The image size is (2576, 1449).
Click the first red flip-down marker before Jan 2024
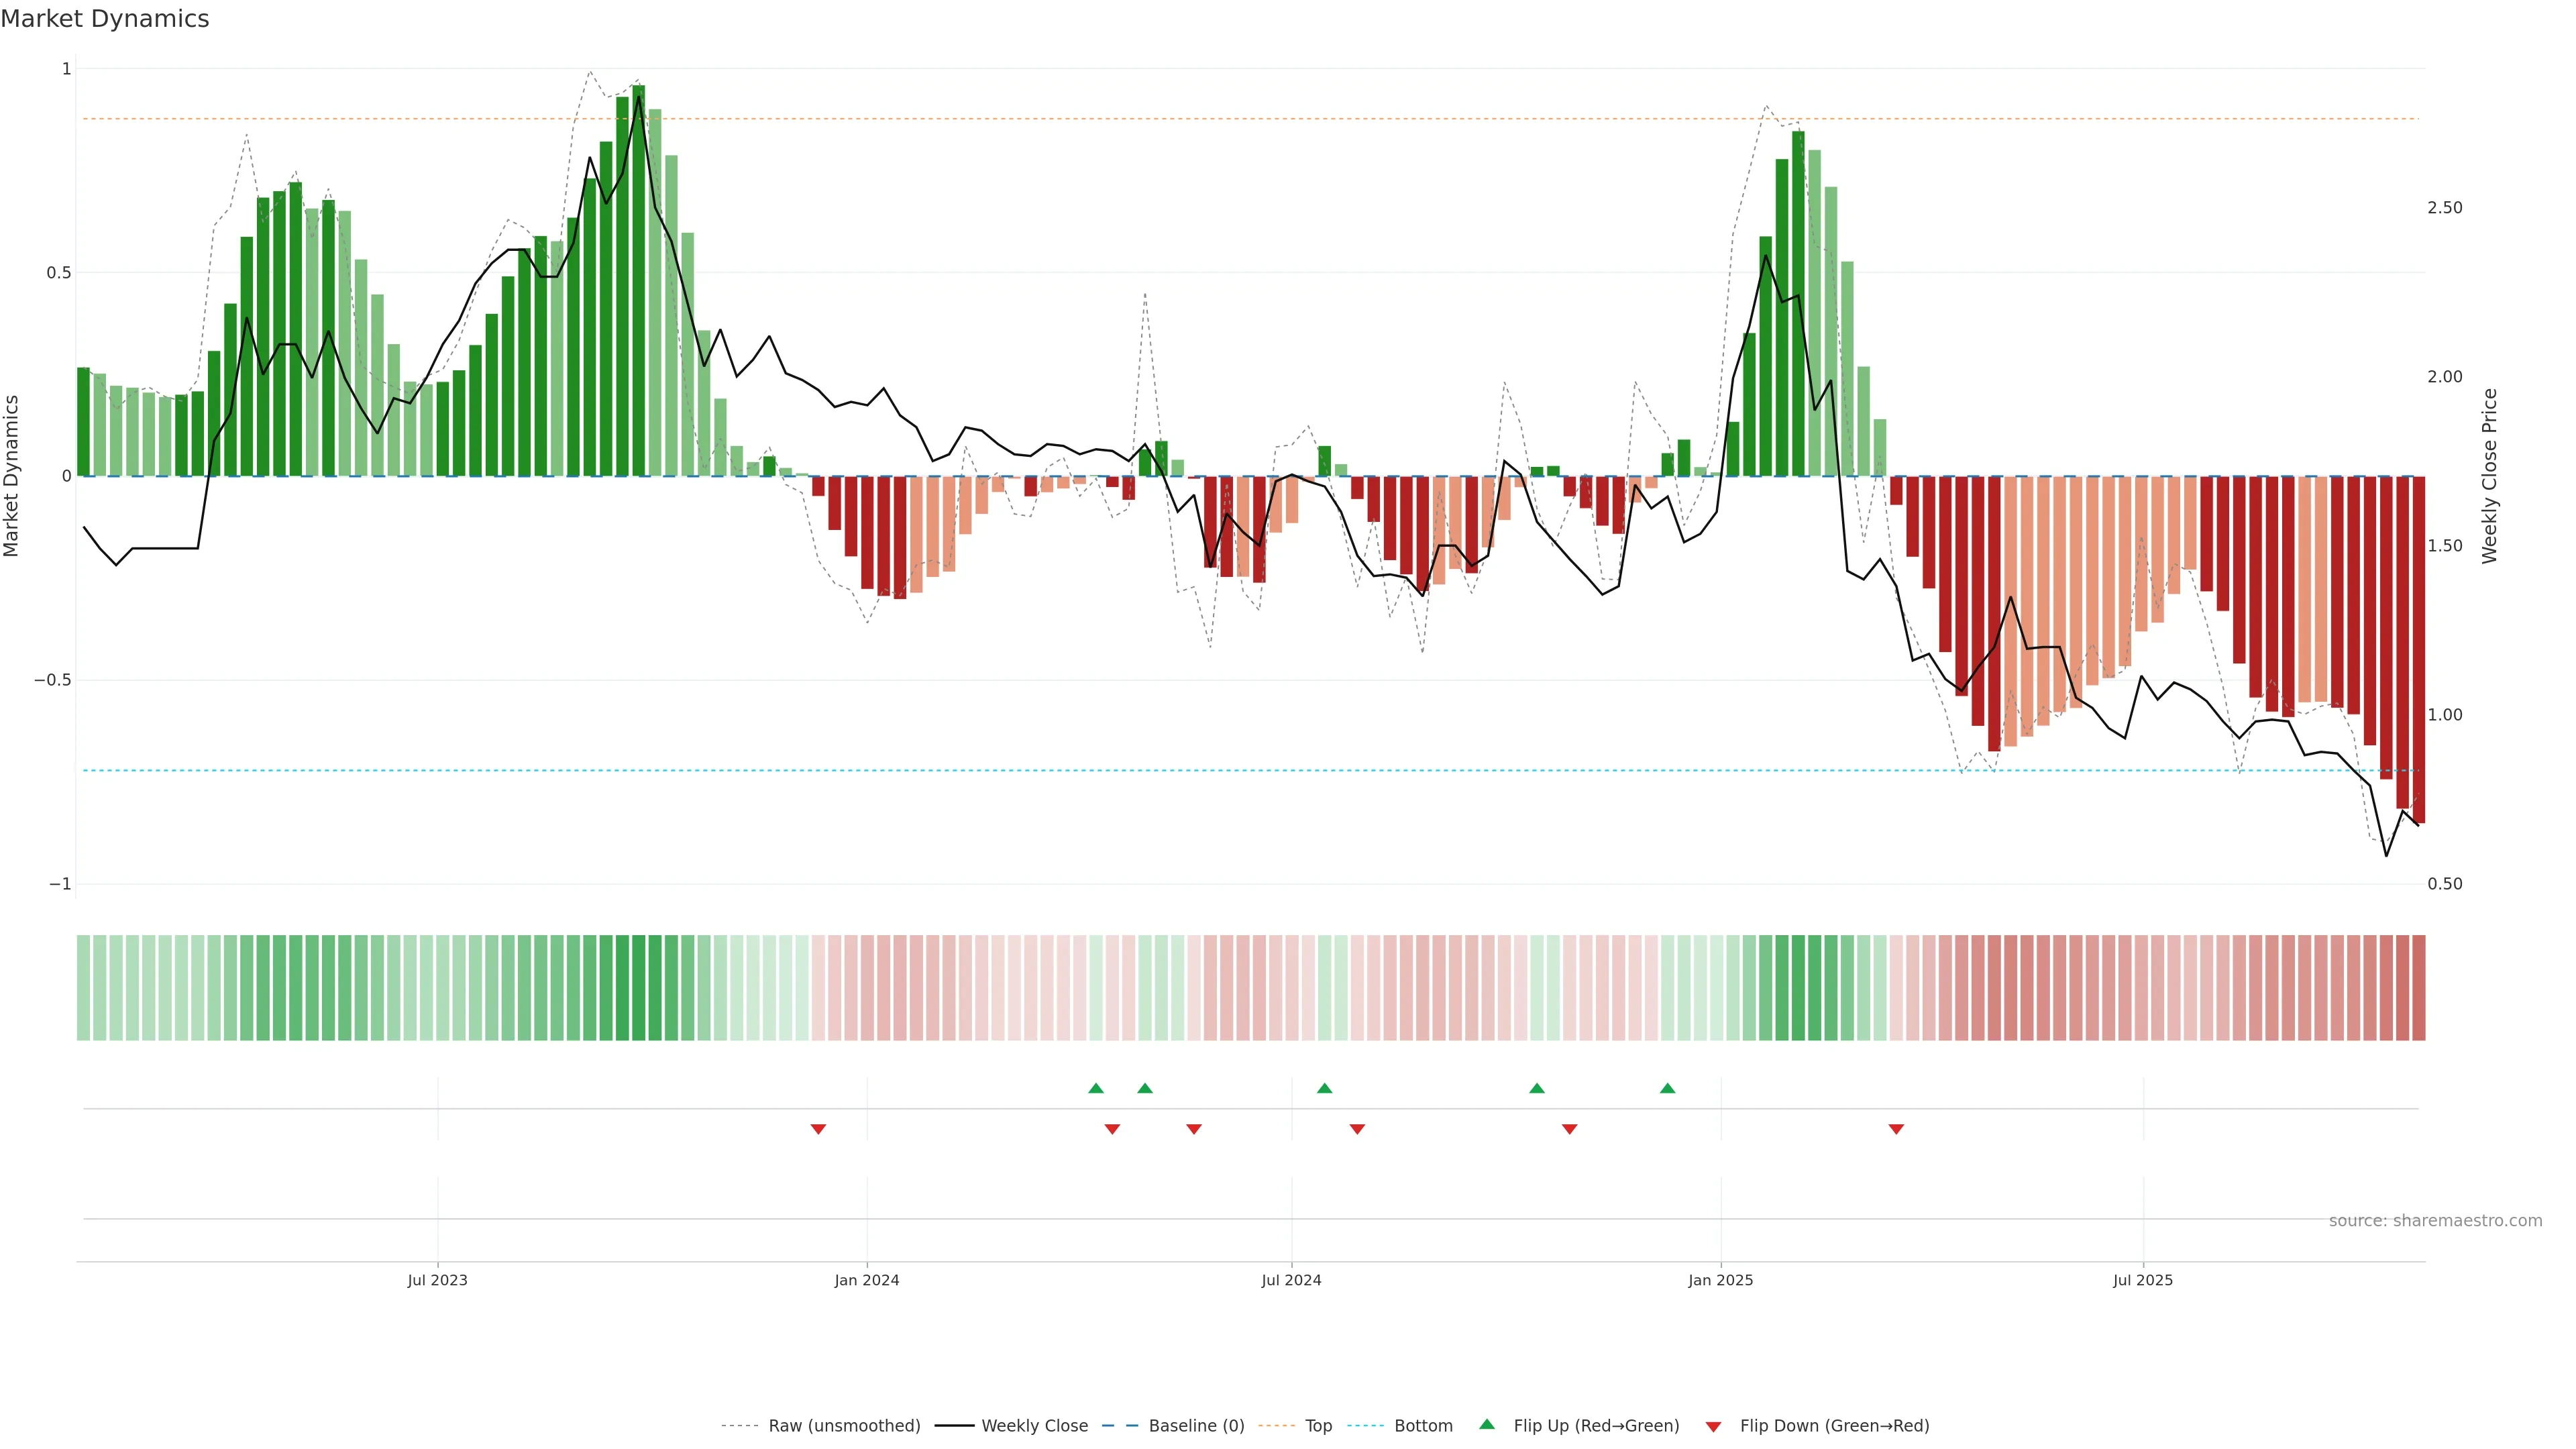(x=818, y=1129)
